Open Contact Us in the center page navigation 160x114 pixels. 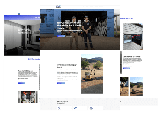click(x=101, y=7)
